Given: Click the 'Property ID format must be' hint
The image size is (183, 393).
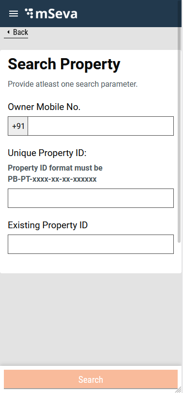Looking at the screenshot, I should pyautogui.click(x=55, y=168).
